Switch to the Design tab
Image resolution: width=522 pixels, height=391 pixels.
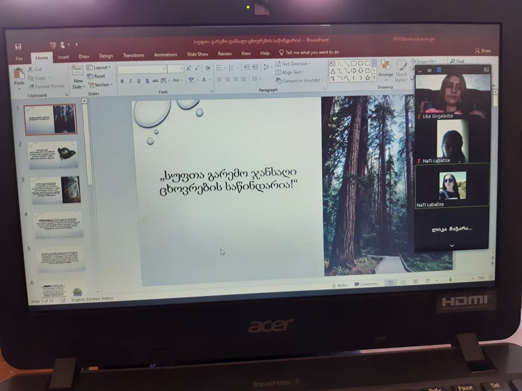[106, 56]
